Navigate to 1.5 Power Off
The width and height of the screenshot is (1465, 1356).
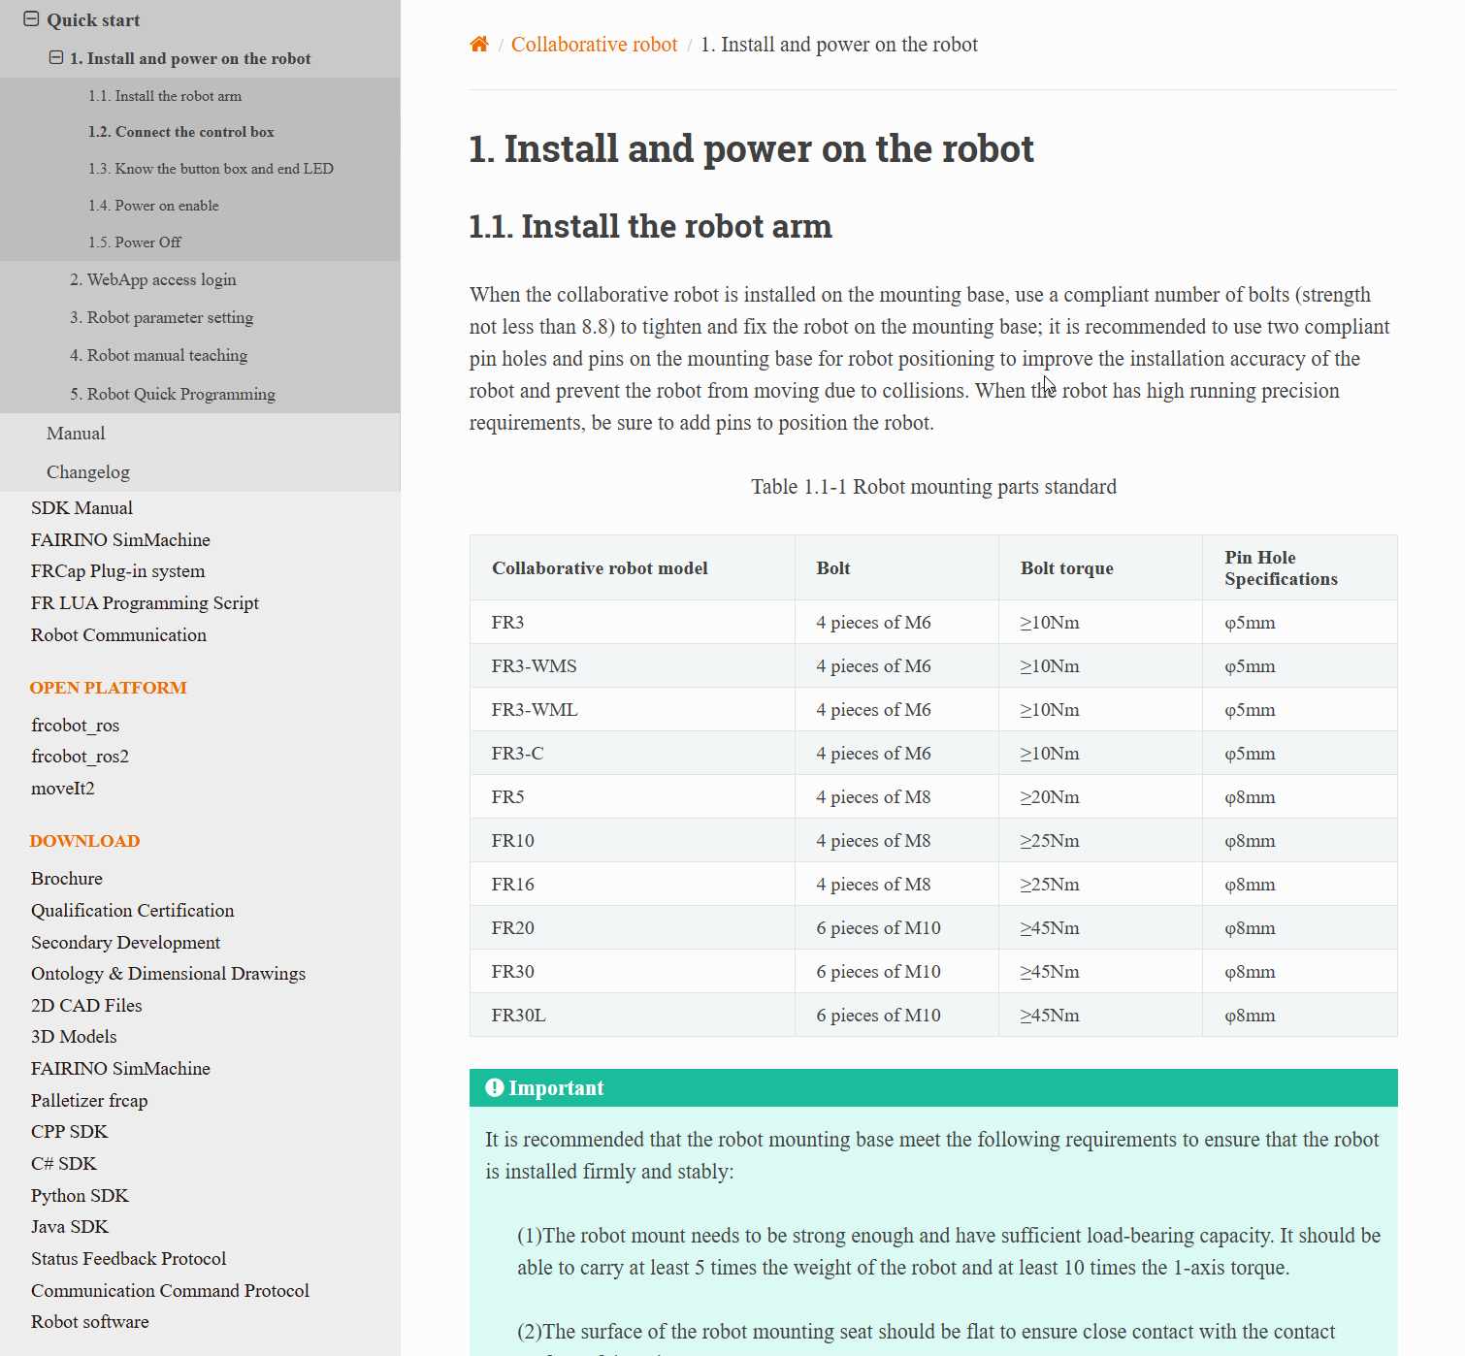point(135,242)
